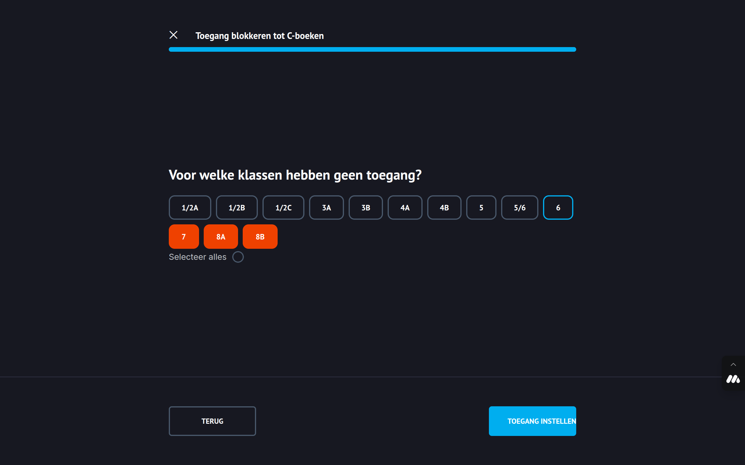Close the access blocking dialog with X
The width and height of the screenshot is (745, 465).
(173, 35)
